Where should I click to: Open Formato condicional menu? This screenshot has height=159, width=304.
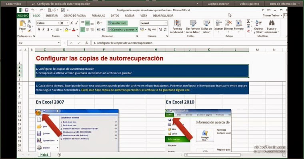coord(177,26)
